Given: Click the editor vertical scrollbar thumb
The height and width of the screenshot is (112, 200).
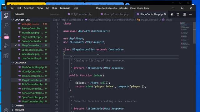Looking at the screenshot, I should (x=194, y=33).
